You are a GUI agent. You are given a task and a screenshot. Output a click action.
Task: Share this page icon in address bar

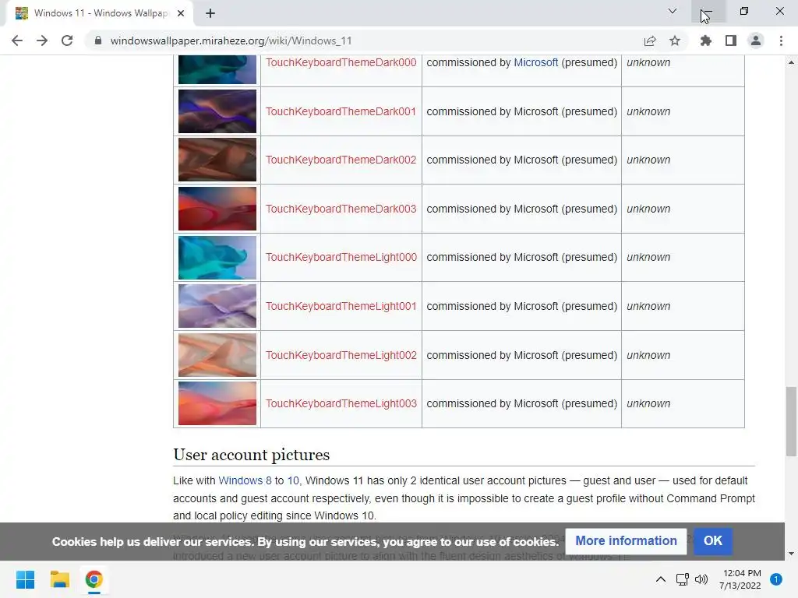[650, 40]
